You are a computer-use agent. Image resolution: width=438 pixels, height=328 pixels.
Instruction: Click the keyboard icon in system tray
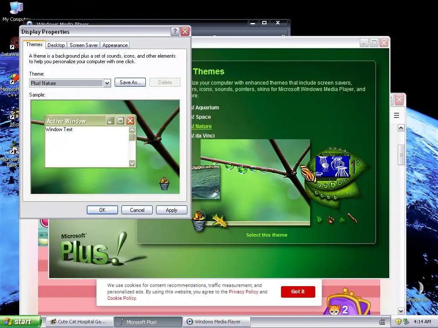tap(382, 322)
